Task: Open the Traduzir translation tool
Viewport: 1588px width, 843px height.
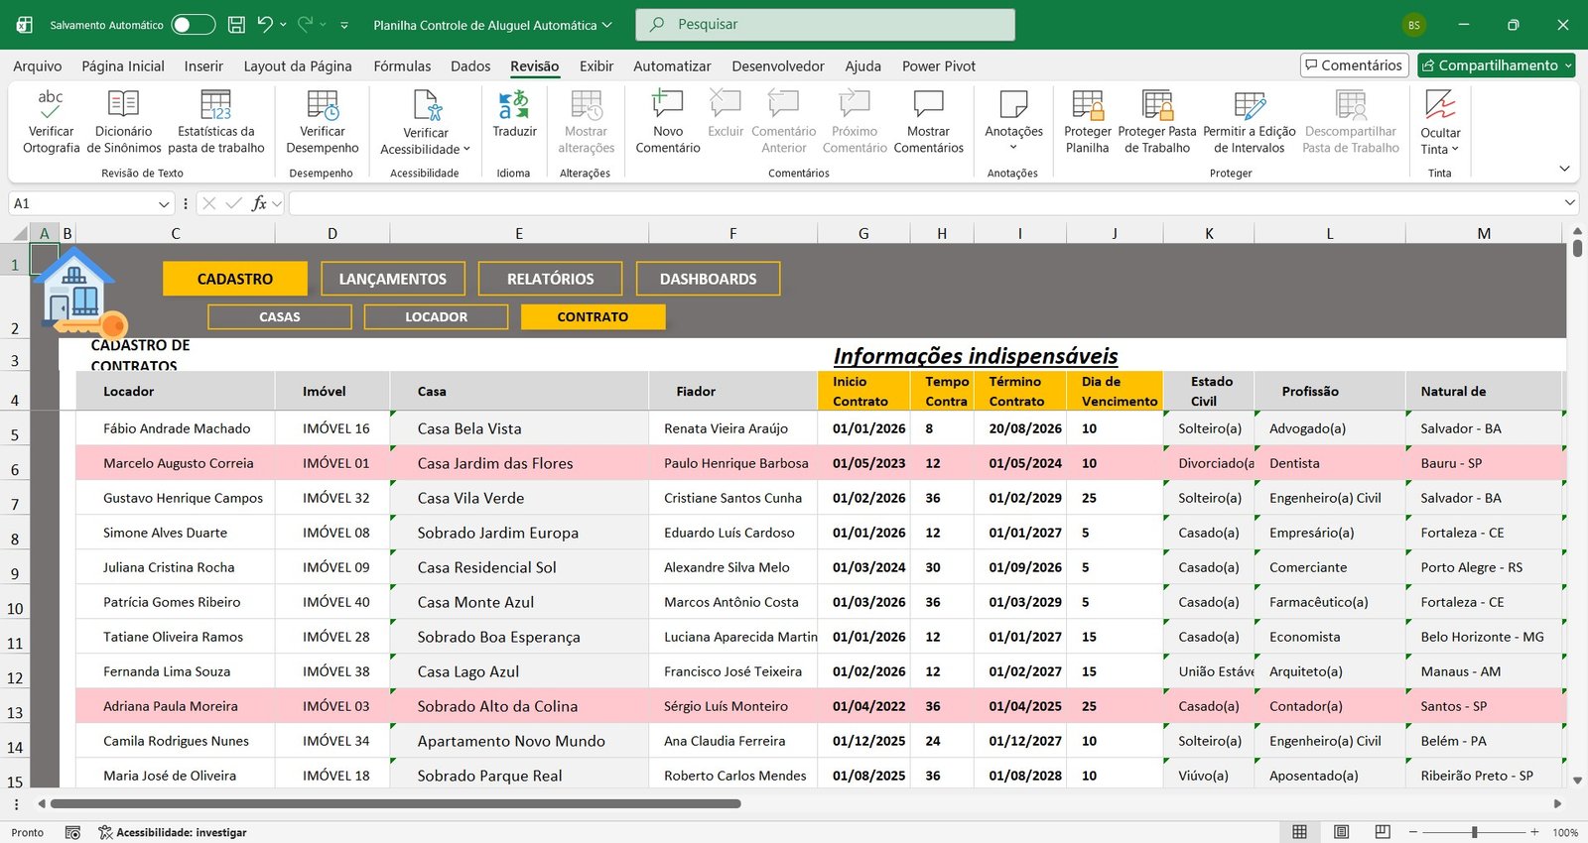Action: tap(514, 114)
